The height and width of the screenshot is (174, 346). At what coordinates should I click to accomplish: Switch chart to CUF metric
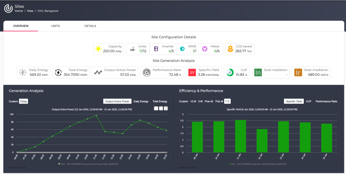pos(308,101)
